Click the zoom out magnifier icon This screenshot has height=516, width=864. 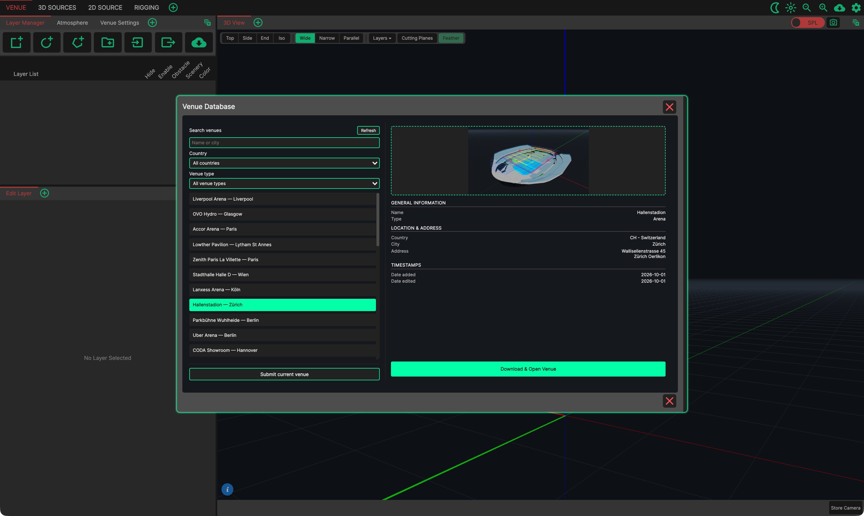807,8
